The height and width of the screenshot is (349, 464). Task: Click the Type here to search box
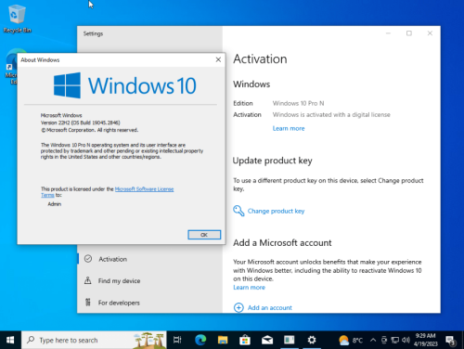click(94, 340)
